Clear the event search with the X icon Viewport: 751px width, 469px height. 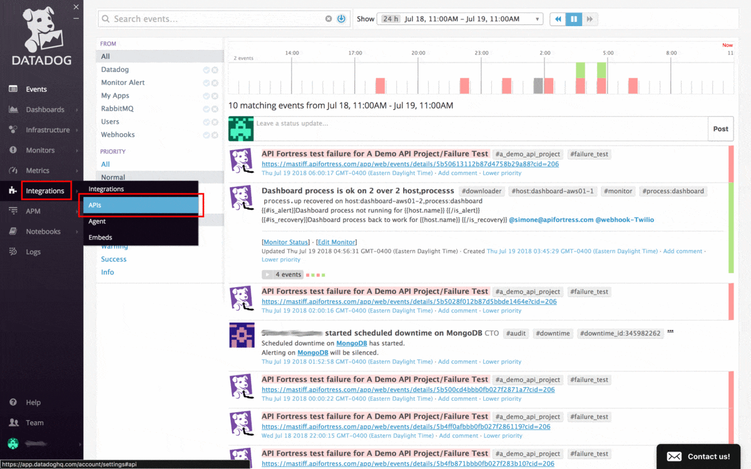[x=329, y=19]
